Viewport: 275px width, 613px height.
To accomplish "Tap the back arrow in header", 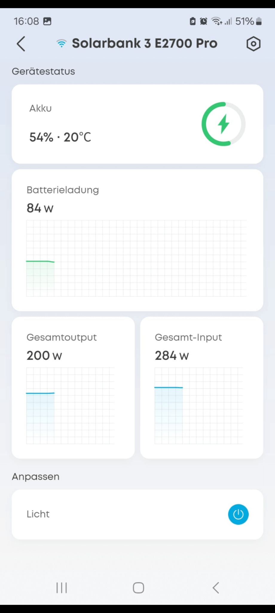I will tap(21, 44).
